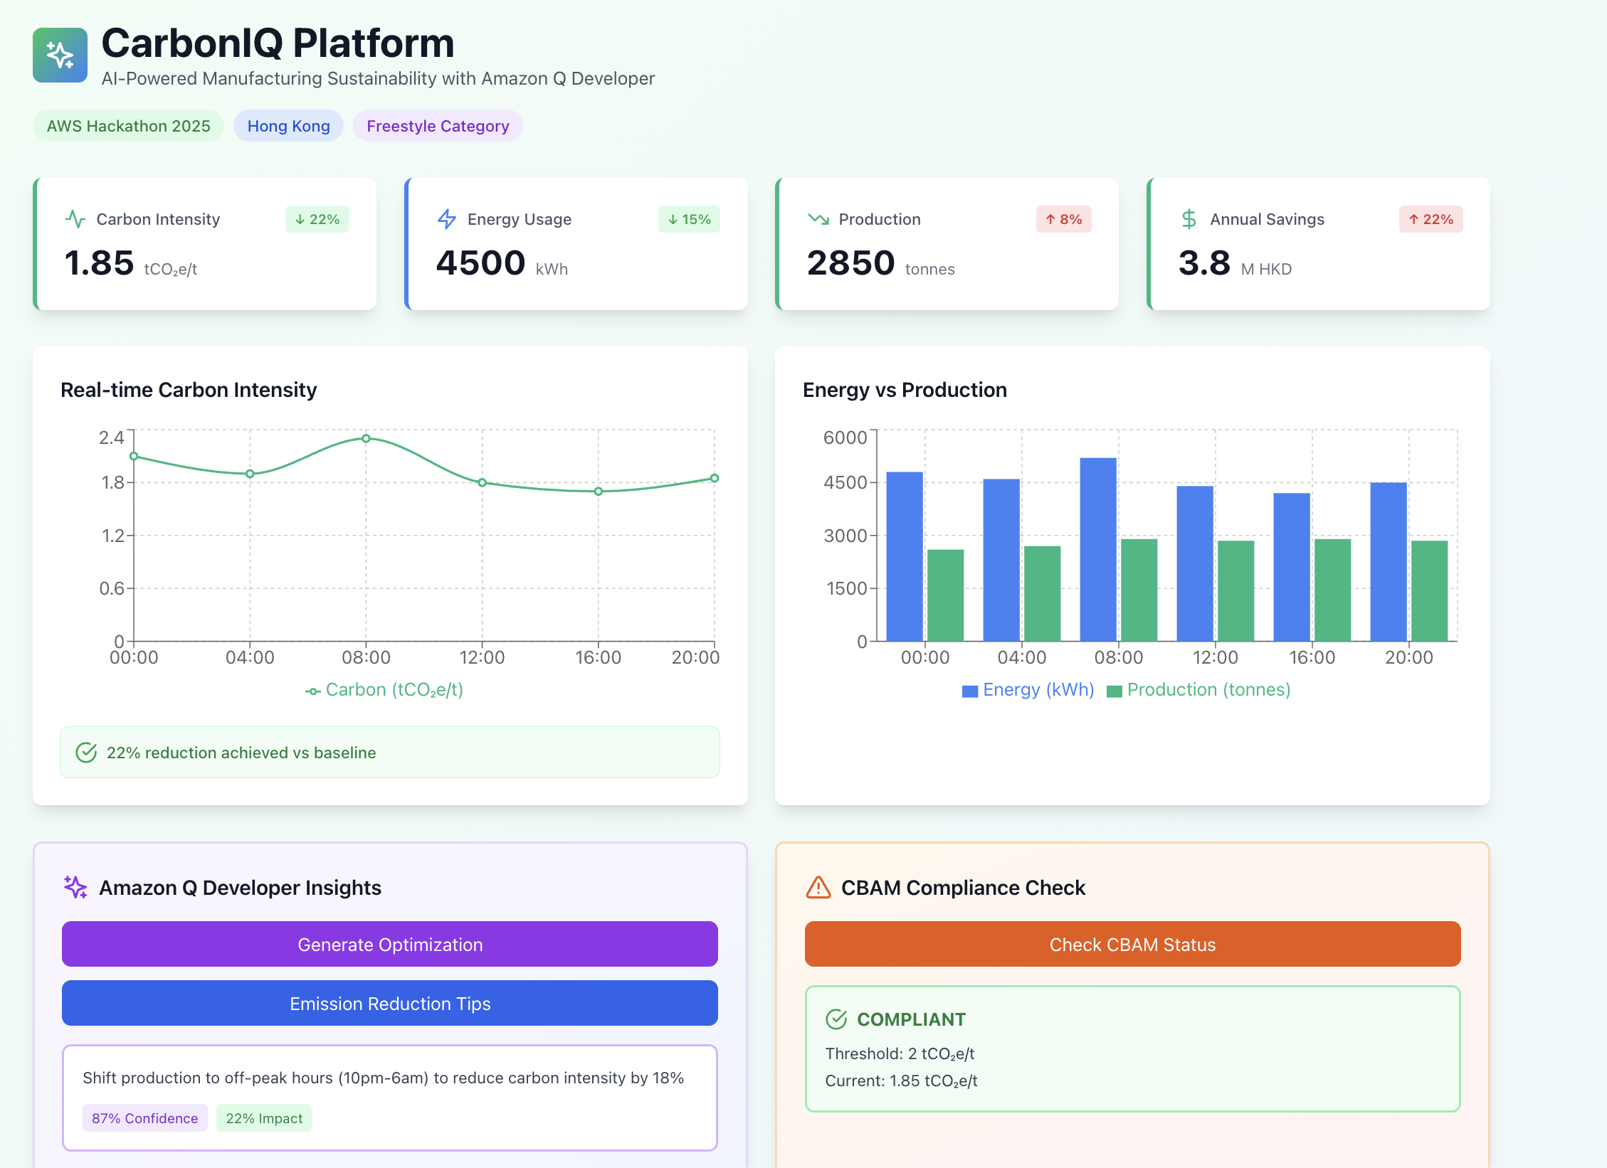This screenshot has height=1168, width=1607.
Task: Click the check icon beside 22% reduction
Action: pos(86,753)
